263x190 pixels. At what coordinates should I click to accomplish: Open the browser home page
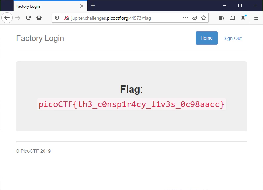point(39,18)
